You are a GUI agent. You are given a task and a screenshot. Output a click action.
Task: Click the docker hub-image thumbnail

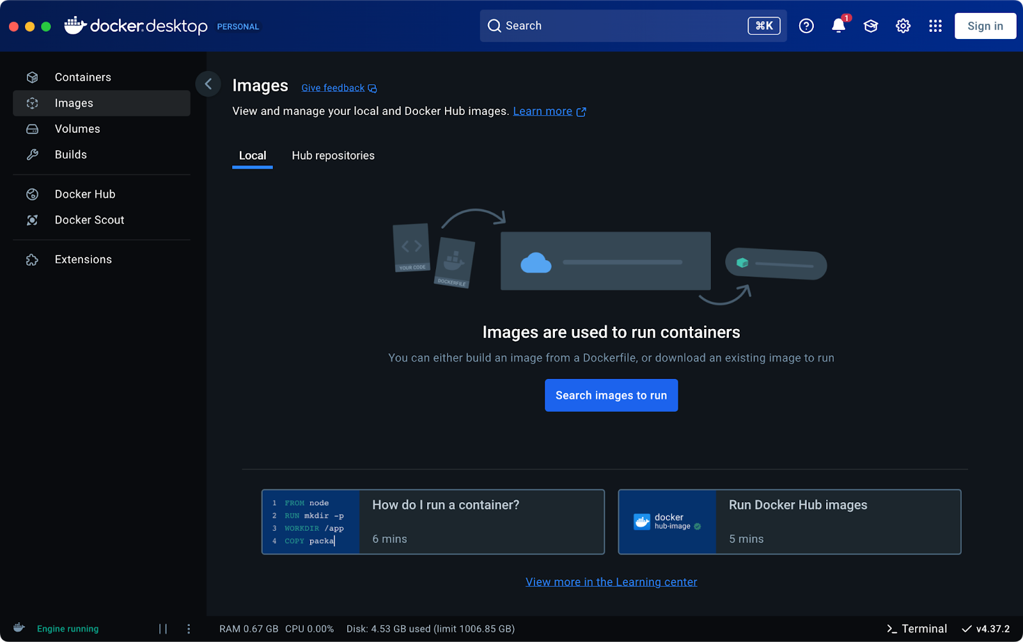tap(668, 522)
